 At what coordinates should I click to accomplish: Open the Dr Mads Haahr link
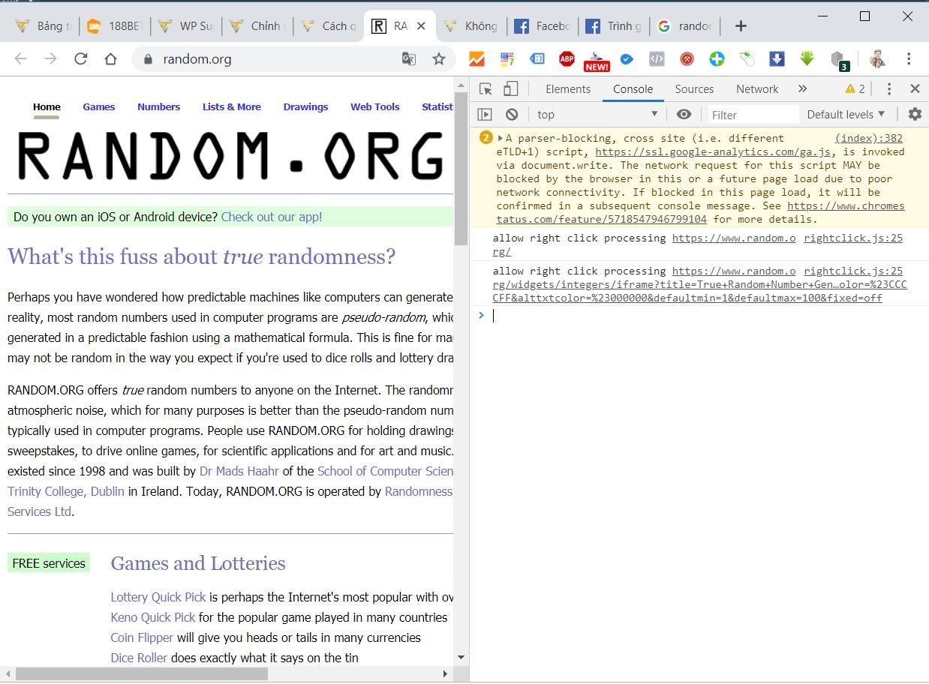pyautogui.click(x=239, y=471)
